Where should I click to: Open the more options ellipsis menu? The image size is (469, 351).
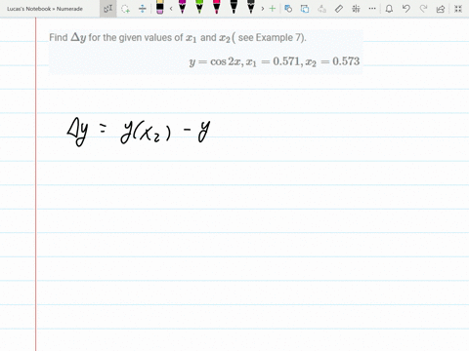(372, 9)
